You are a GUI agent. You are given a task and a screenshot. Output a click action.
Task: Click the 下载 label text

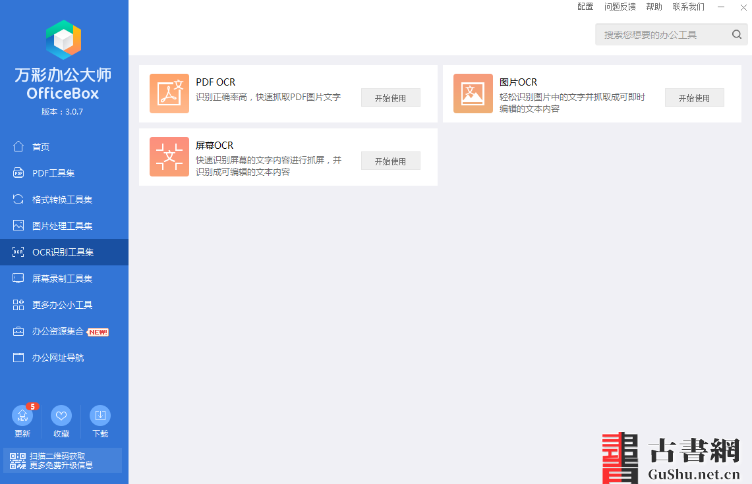[100, 434]
